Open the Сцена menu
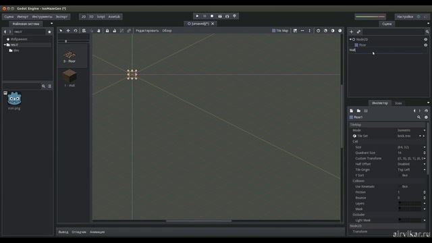 (9, 17)
